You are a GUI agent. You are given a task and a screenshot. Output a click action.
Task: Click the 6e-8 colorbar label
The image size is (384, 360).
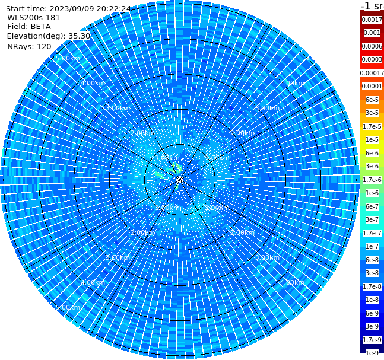click(x=372, y=260)
